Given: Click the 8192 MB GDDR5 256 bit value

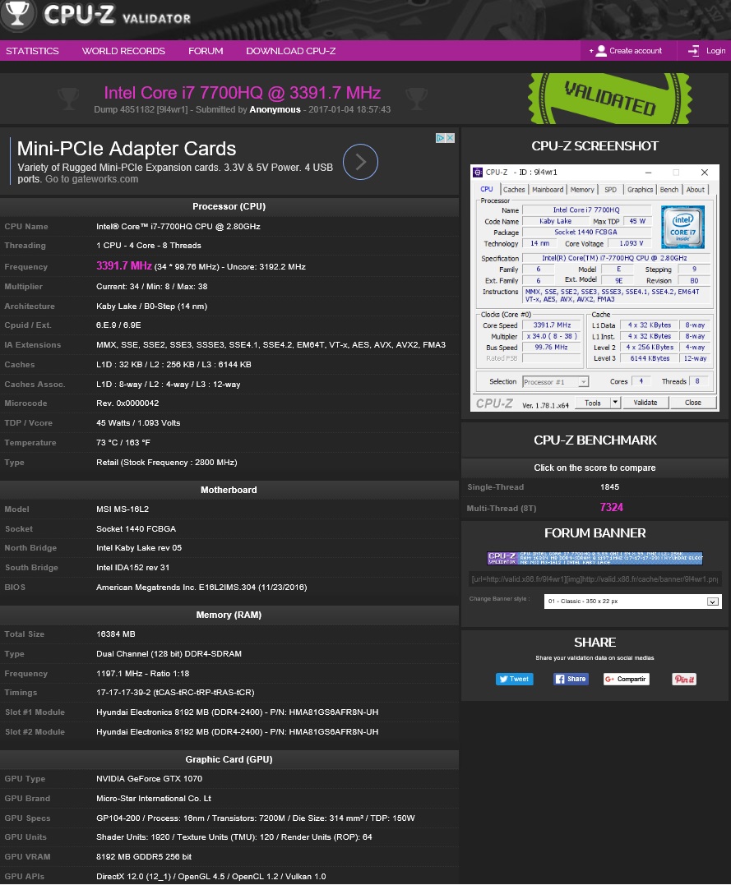Looking at the screenshot, I should coord(144,857).
